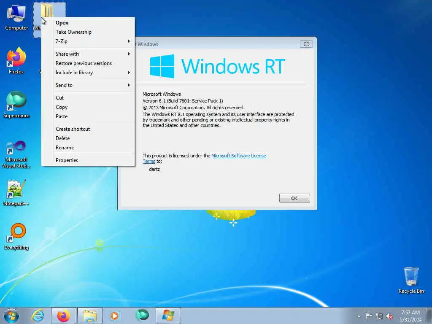The height and width of the screenshot is (324, 432).
Task: Open the Recycle Bin
Action: click(x=411, y=280)
